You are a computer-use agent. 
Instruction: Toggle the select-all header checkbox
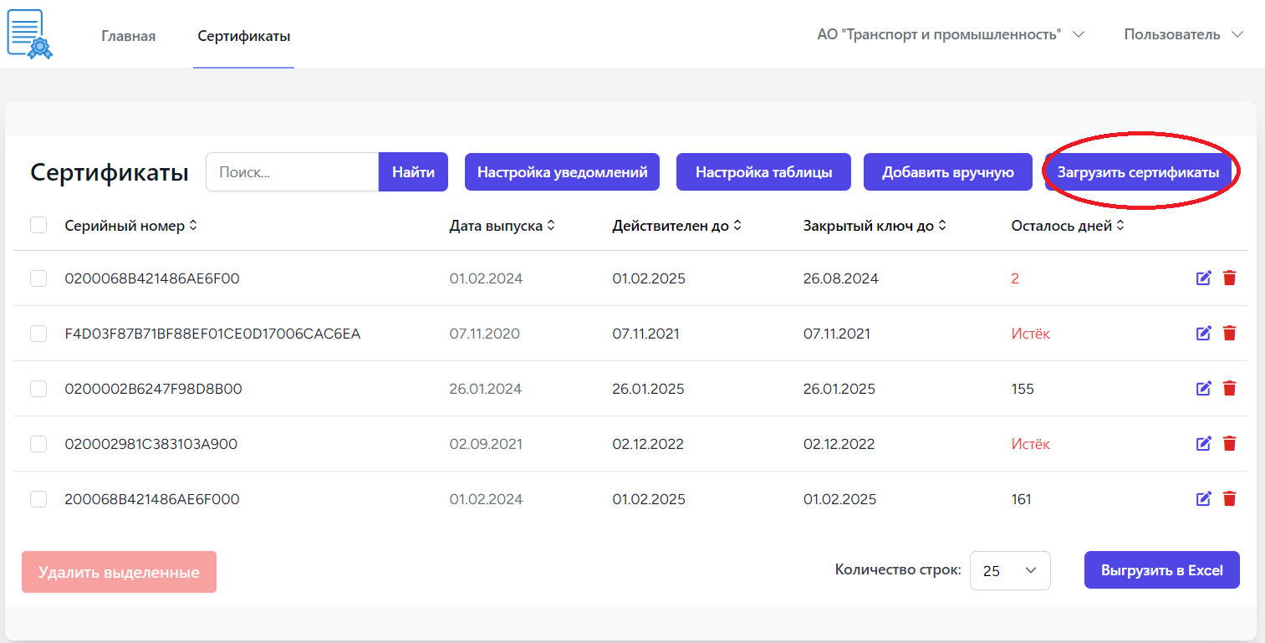click(38, 225)
